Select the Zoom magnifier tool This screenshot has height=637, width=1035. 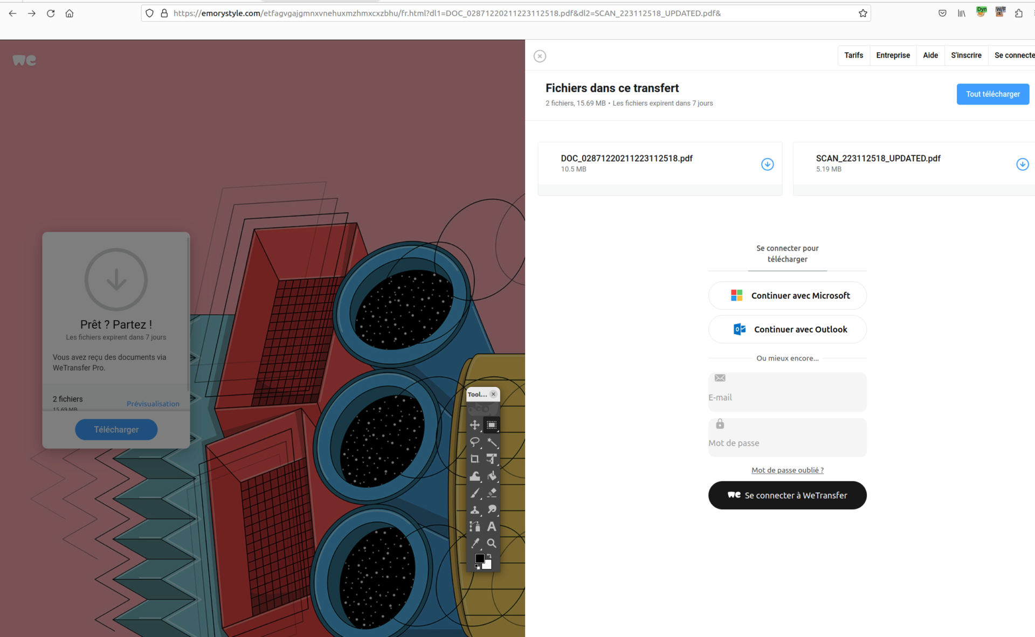(492, 543)
